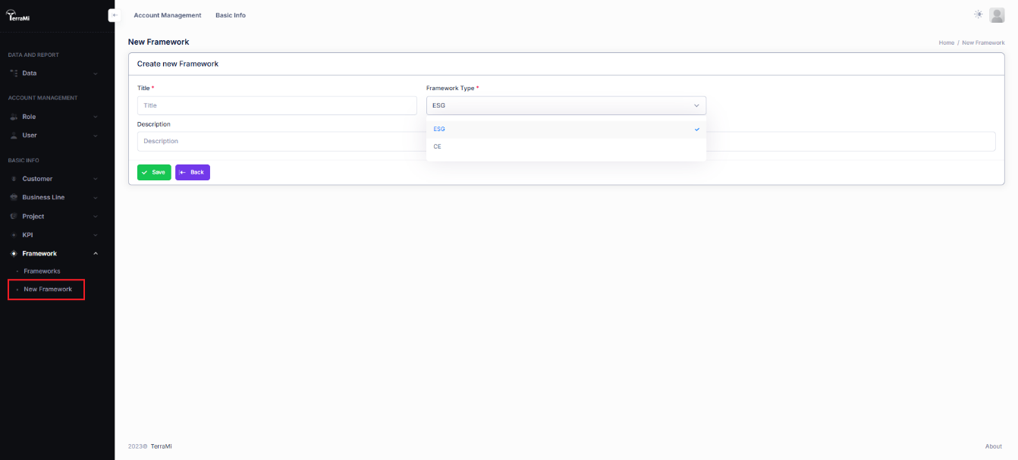
Task: Select CE option from dropdown list
Action: click(x=438, y=147)
